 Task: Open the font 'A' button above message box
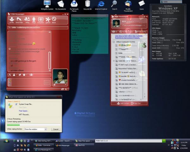(10, 75)
